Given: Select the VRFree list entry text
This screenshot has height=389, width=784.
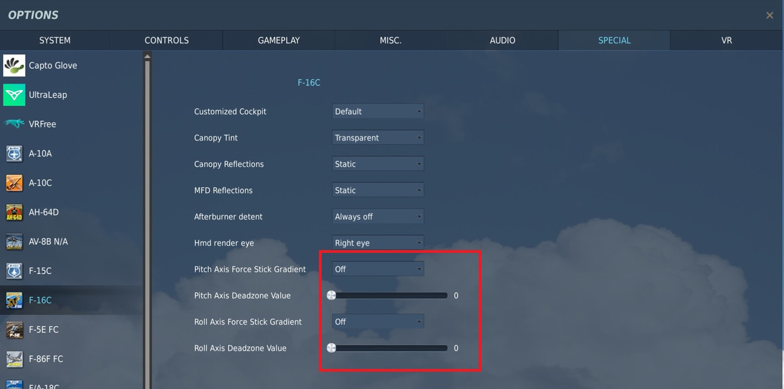Looking at the screenshot, I should click(x=42, y=124).
